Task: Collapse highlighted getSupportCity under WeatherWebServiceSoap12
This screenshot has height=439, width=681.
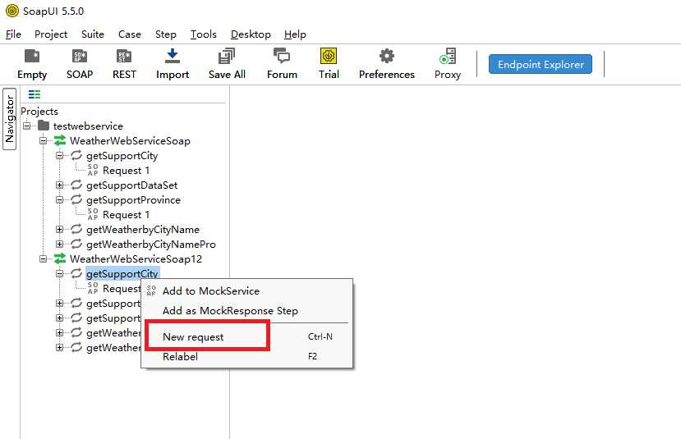Action: [60, 273]
